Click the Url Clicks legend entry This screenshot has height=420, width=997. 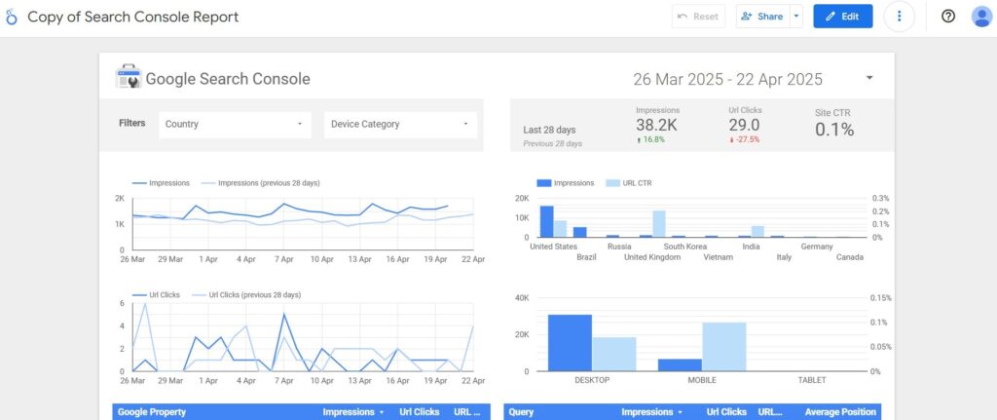[x=156, y=295]
